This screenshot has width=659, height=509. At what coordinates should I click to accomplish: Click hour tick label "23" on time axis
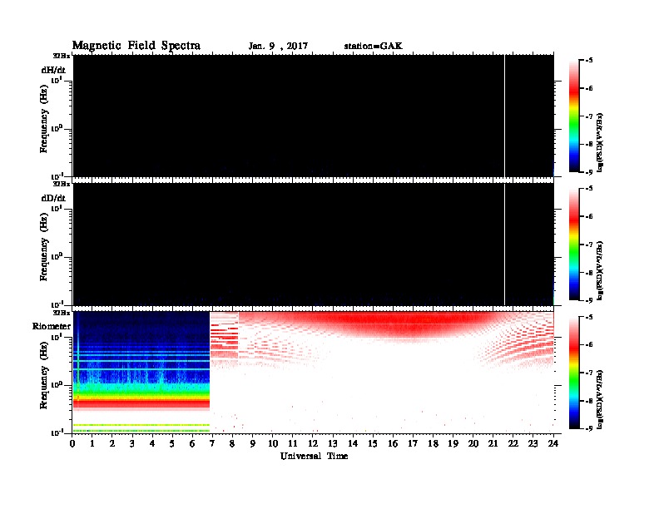pos(533,444)
